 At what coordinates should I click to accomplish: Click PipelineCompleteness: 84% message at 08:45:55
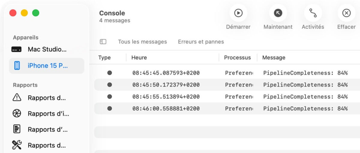pos(305,97)
